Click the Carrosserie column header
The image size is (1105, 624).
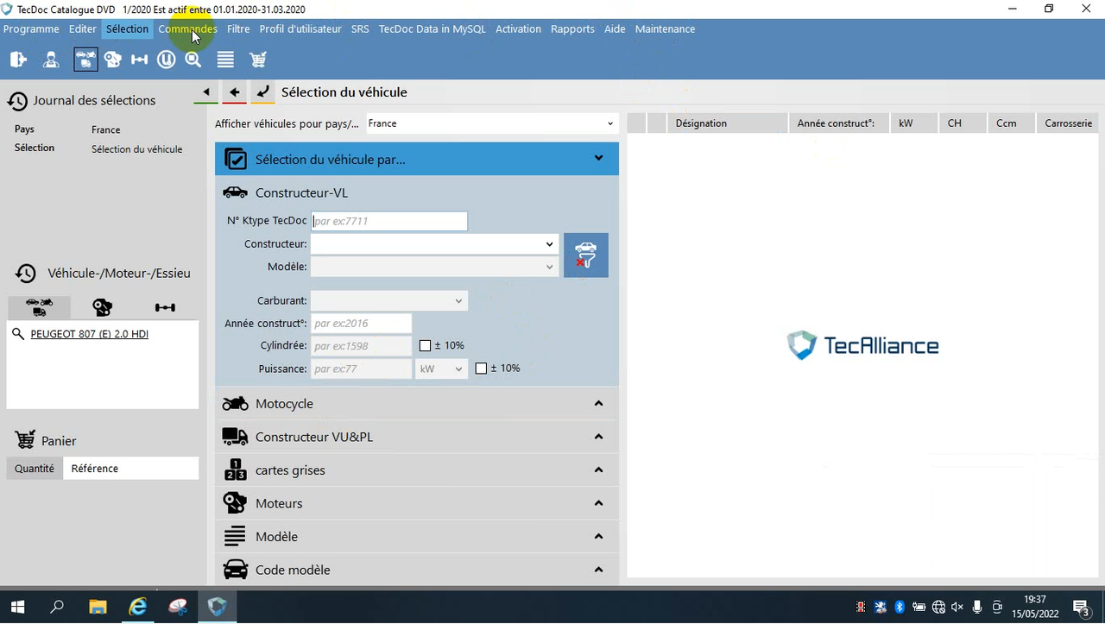1069,123
